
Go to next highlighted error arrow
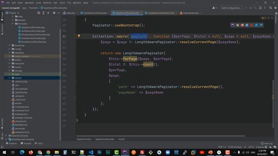coord(272,18)
